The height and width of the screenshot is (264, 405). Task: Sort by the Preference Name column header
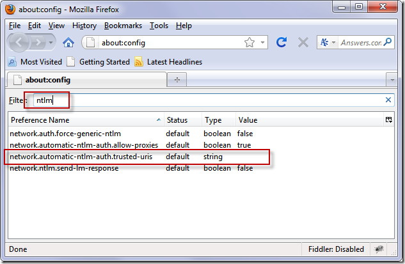[x=83, y=120]
